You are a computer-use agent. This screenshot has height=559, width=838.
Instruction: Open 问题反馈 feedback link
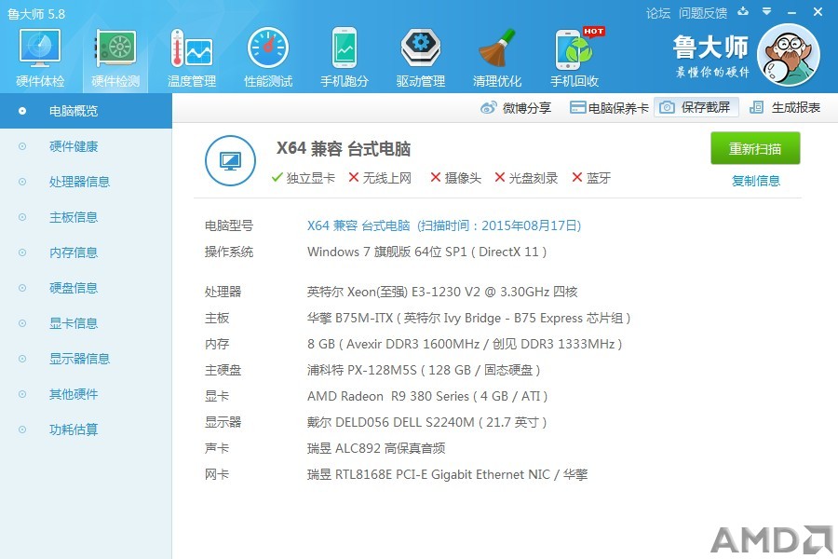coord(703,13)
